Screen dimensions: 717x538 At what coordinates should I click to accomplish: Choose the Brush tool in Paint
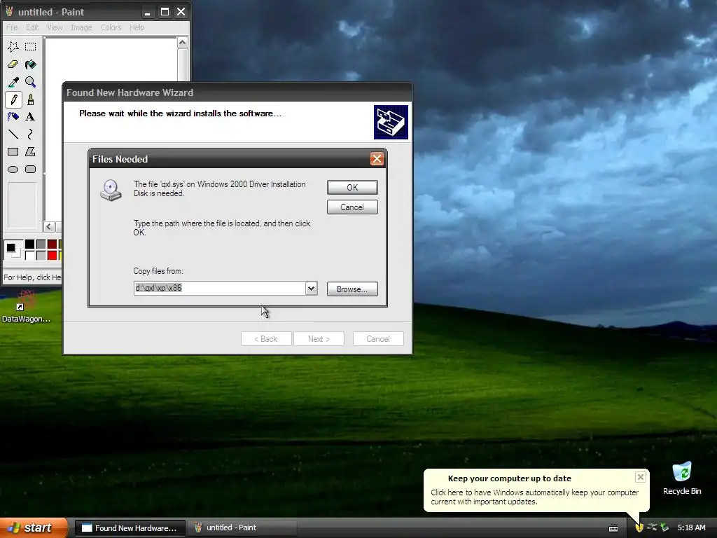pyautogui.click(x=30, y=99)
